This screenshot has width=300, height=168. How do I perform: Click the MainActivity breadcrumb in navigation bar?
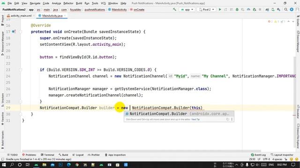(118, 9)
